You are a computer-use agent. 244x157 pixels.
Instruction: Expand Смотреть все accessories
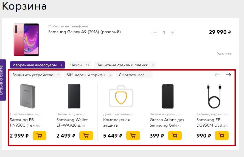(x=134, y=75)
